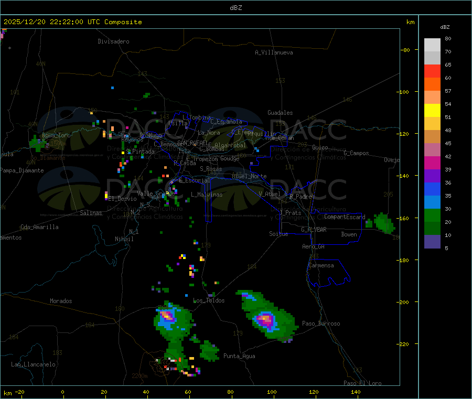This screenshot has width=472, height=399.
Task: Click the S_Rosas map label
Action: (x=211, y=169)
